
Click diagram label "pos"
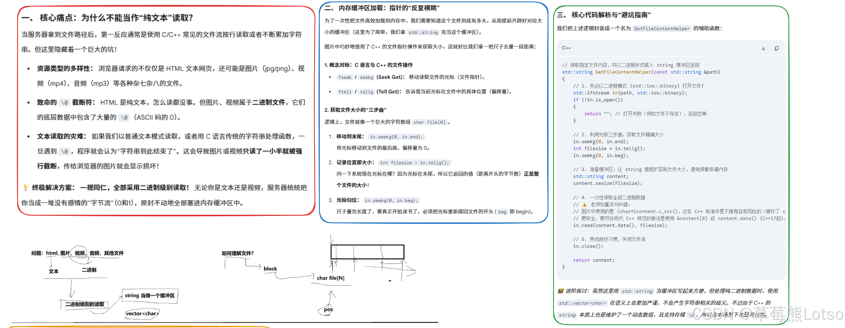point(328,309)
